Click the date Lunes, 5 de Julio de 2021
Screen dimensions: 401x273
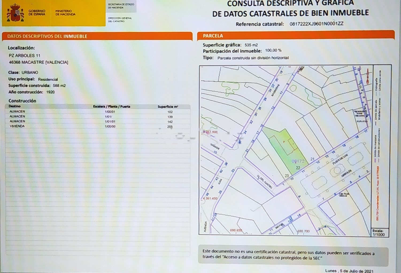pyautogui.click(x=349, y=271)
